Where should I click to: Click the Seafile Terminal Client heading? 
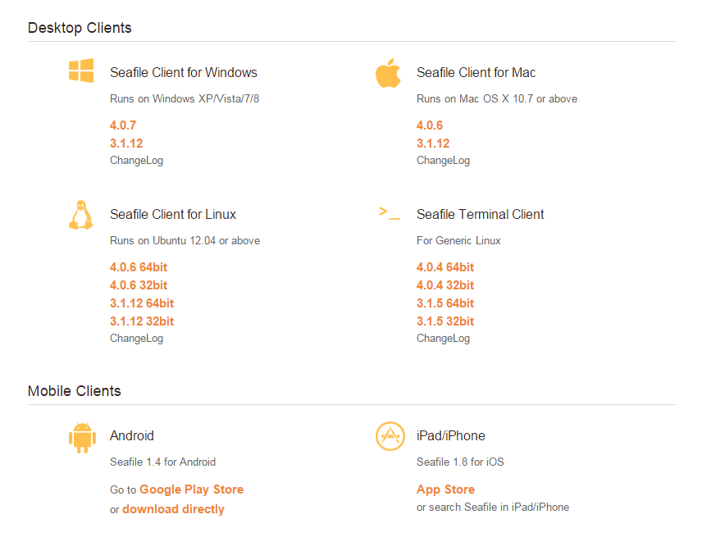pos(481,215)
